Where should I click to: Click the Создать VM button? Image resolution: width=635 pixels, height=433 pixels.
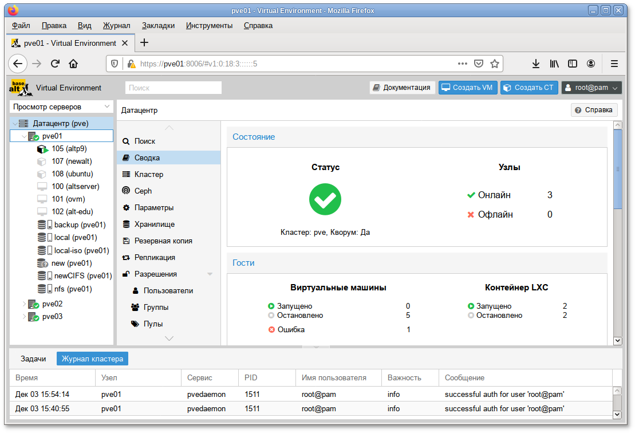pos(468,88)
